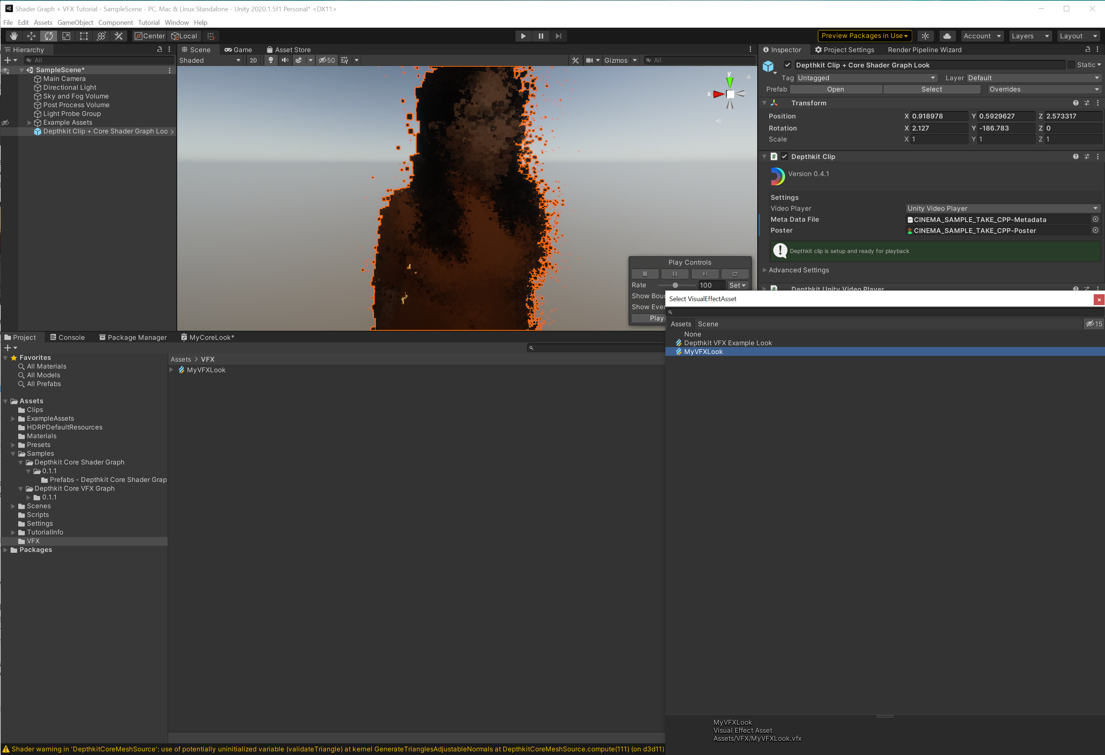This screenshot has width=1105, height=755.
Task: Select the Rect Transform tool
Action: click(x=84, y=36)
